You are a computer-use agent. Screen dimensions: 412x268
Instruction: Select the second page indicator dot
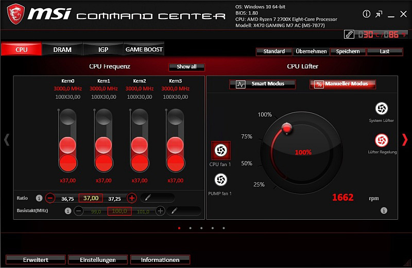pyautogui.click(x=190, y=228)
